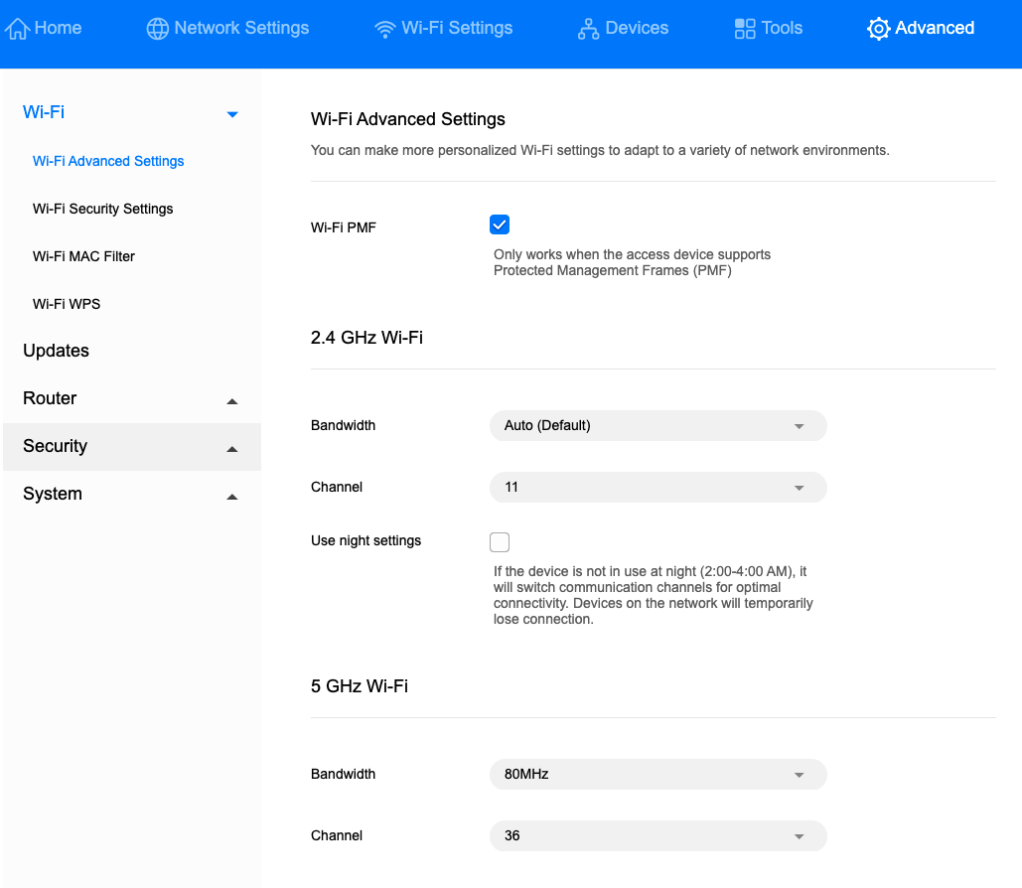The height and width of the screenshot is (888, 1022).
Task: Enable the Use night settings checkbox
Action: (x=500, y=541)
